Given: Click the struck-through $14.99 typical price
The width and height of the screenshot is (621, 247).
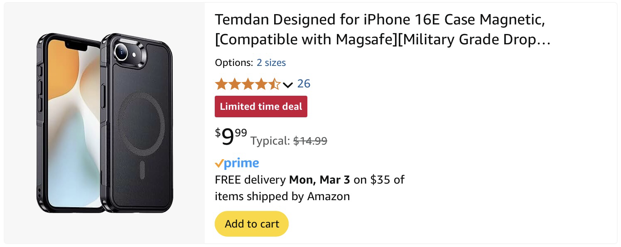Looking at the screenshot, I should (x=310, y=141).
